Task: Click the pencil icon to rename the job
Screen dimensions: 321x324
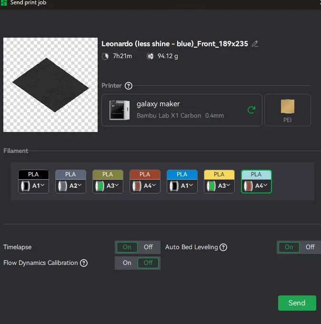Action: point(255,44)
